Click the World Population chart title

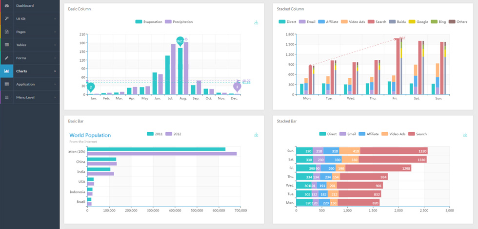tap(90, 135)
